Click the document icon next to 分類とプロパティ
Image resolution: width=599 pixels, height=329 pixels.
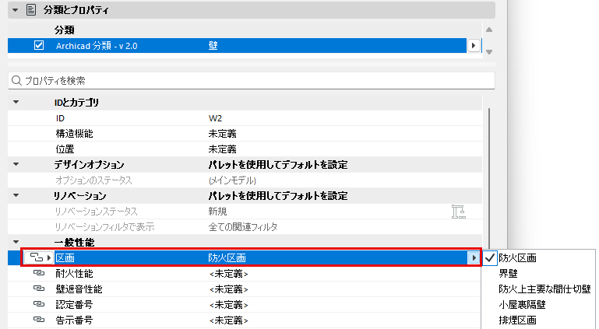tap(31, 10)
